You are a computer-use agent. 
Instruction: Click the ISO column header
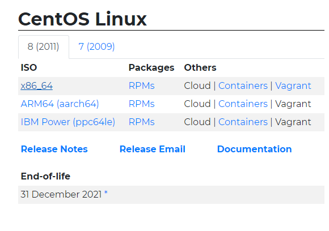click(29, 67)
